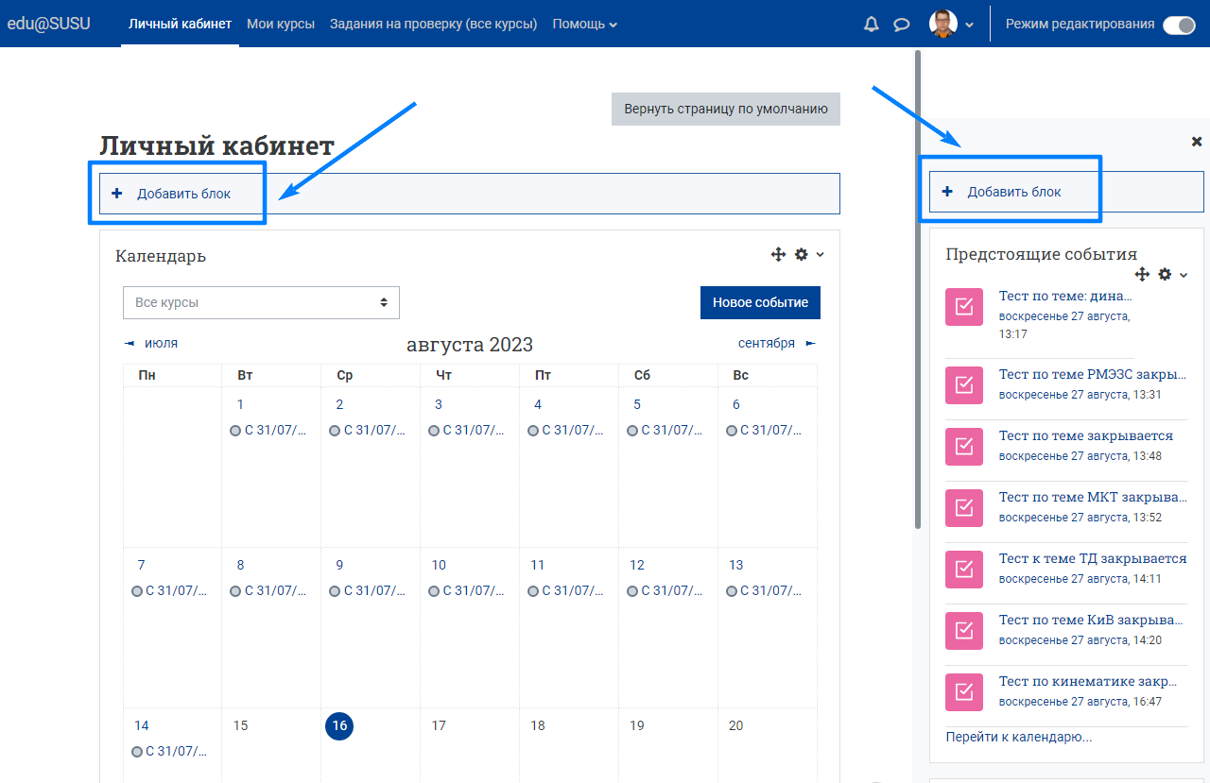Open calendar day 1 of August
Screen dimensions: 1210x783
[240, 404]
